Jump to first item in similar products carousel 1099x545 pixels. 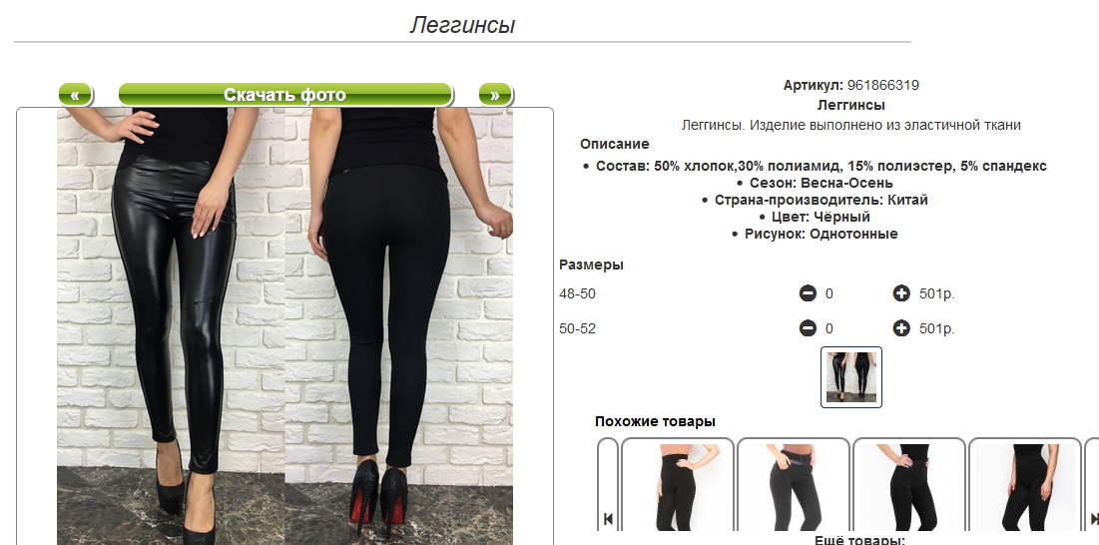tap(608, 519)
